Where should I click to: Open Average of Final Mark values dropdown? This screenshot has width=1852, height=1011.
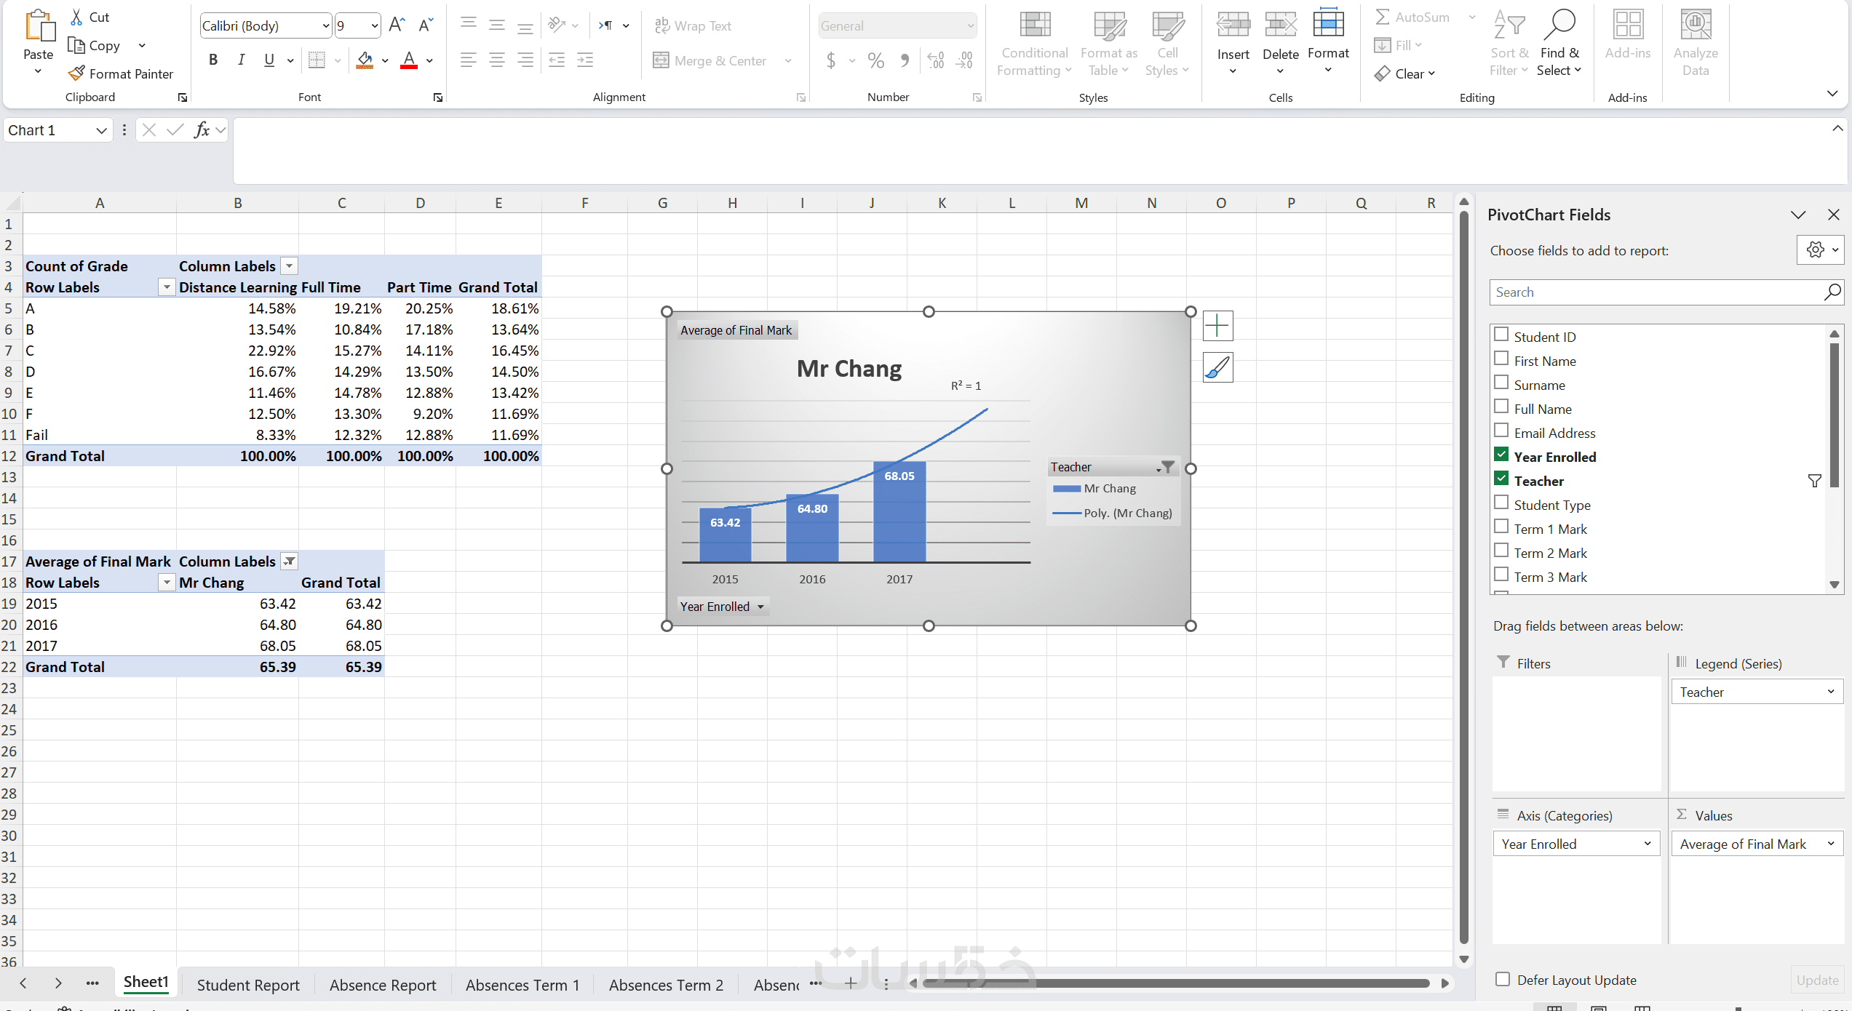(x=1830, y=844)
